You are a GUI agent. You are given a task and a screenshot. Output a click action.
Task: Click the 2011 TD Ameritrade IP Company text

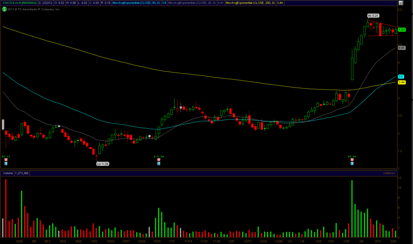[x=34, y=9]
